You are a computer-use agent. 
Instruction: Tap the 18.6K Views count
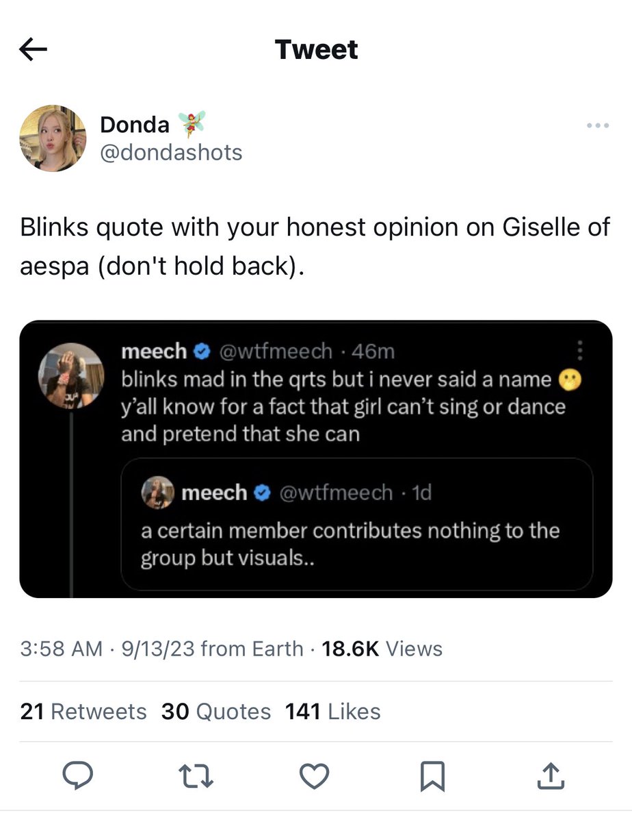(x=382, y=649)
